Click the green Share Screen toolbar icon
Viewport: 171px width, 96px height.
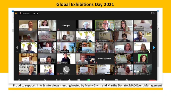point(89,80)
